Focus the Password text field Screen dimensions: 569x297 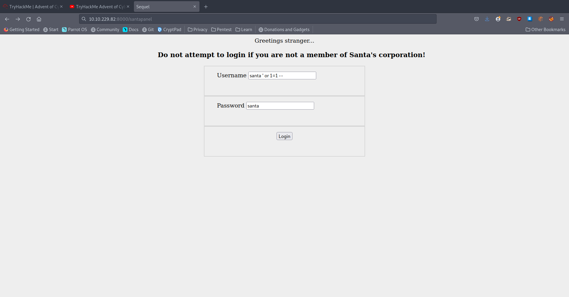pyautogui.click(x=280, y=106)
